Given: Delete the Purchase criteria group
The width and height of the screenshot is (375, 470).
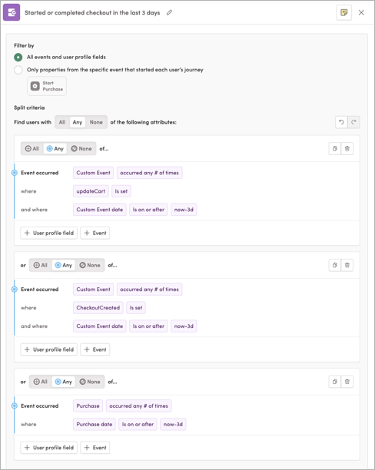Looking at the screenshot, I should pos(347,382).
